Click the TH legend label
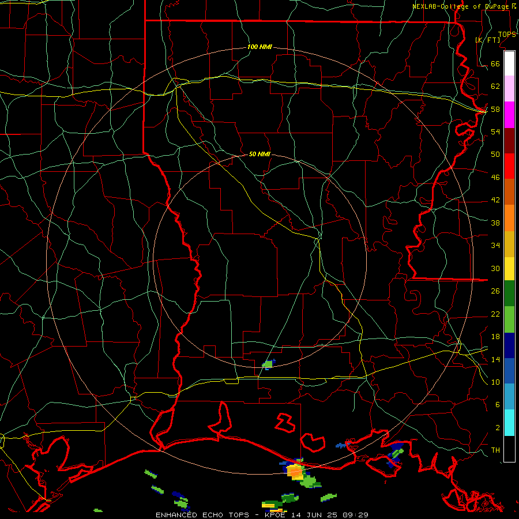The height and width of the screenshot is (519, 519). tap(495, 450)
